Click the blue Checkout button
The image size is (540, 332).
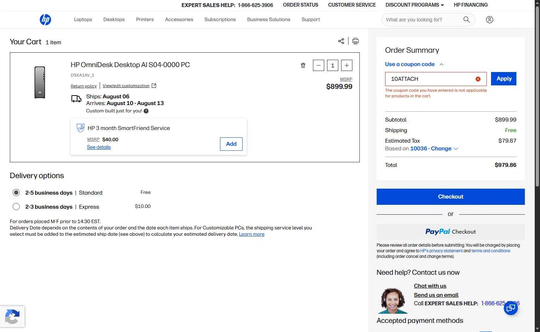[x=451, y=197]
